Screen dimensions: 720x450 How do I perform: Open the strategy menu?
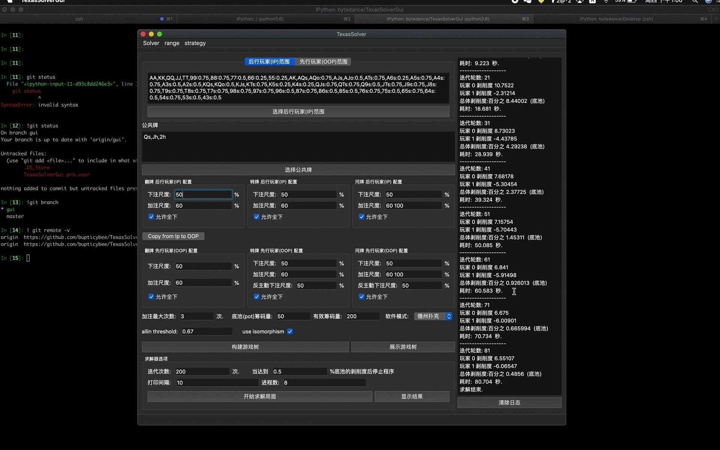coord(195,43)
